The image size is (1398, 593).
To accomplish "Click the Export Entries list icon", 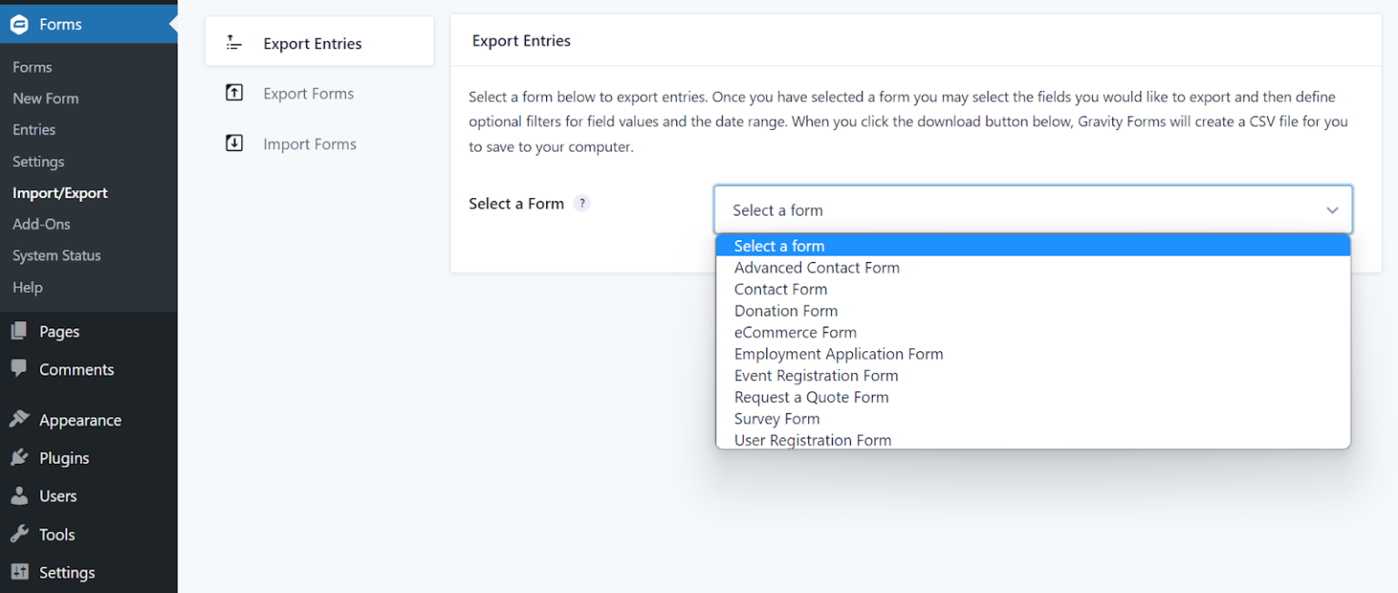I will [x=232, y=42].
